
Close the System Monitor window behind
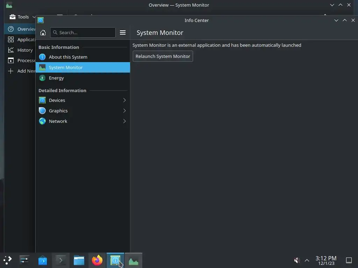(349, 5)
